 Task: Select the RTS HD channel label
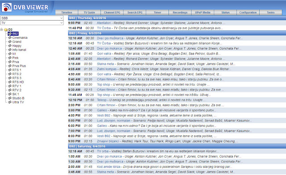pos(18,82)
